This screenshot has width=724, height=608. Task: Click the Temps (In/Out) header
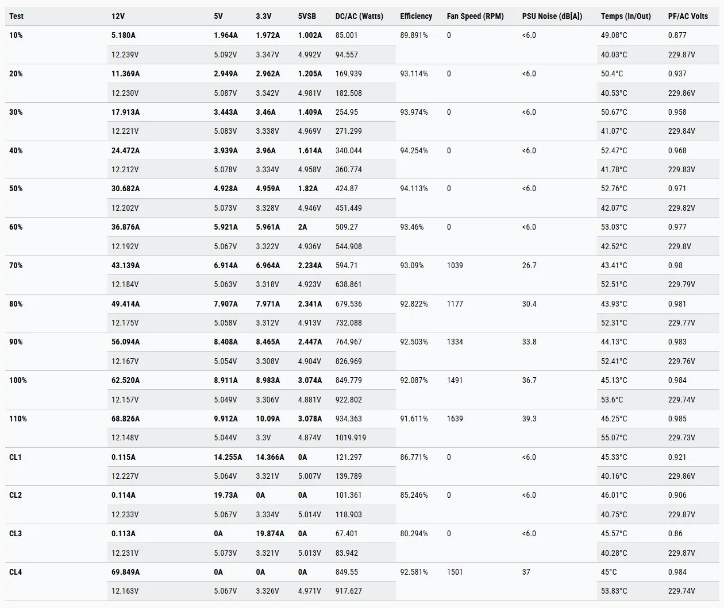[626, 16]
